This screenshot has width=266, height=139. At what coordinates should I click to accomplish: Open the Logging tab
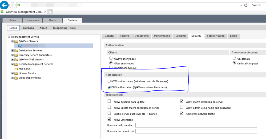coord(180,36)
